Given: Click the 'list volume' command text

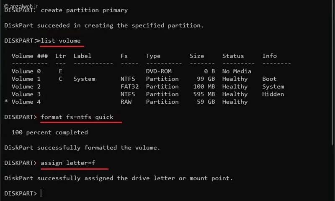Looking at the screenshot, I should tap(61, 41).
